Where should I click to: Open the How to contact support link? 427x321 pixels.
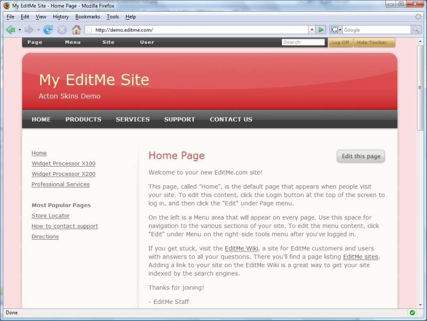point(65,226)
